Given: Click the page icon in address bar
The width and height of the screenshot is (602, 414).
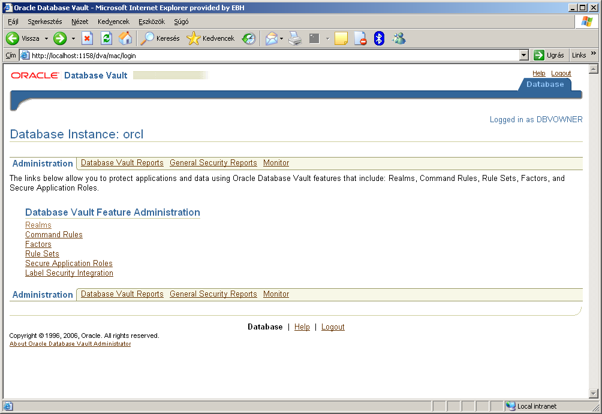Looking at the screenshot, I should 25,55.
